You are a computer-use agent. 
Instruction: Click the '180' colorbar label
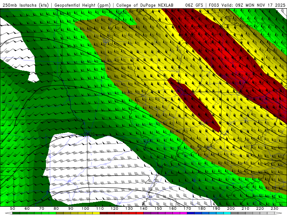(x=202, y=209)
